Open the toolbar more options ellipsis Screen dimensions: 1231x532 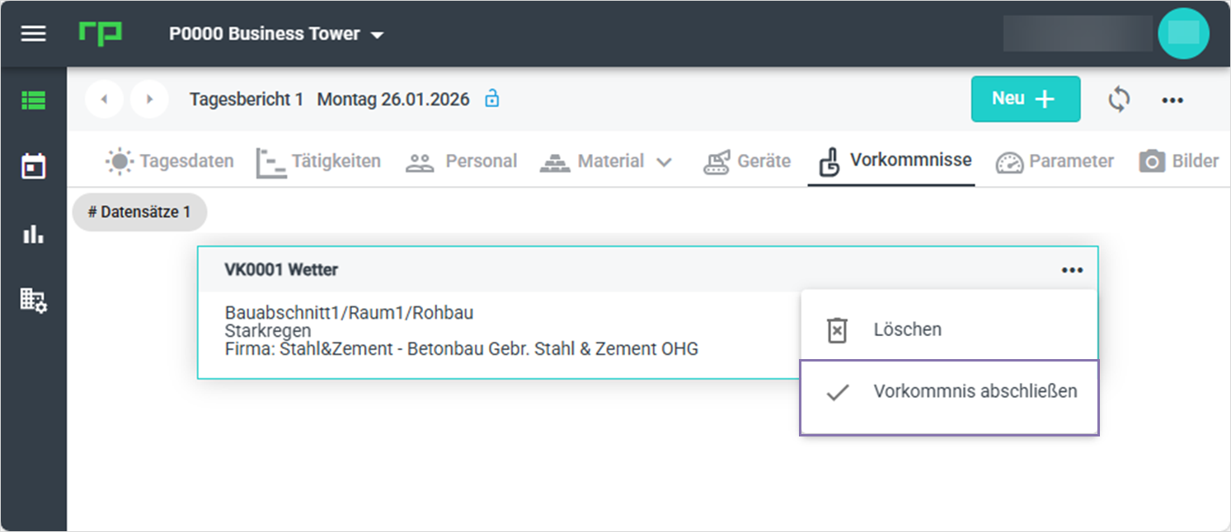[x=1172, y=100]
